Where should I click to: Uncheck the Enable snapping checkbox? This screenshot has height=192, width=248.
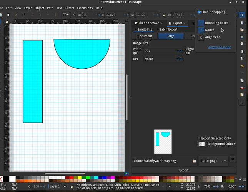pyautogui.click(x=199, y=12)
